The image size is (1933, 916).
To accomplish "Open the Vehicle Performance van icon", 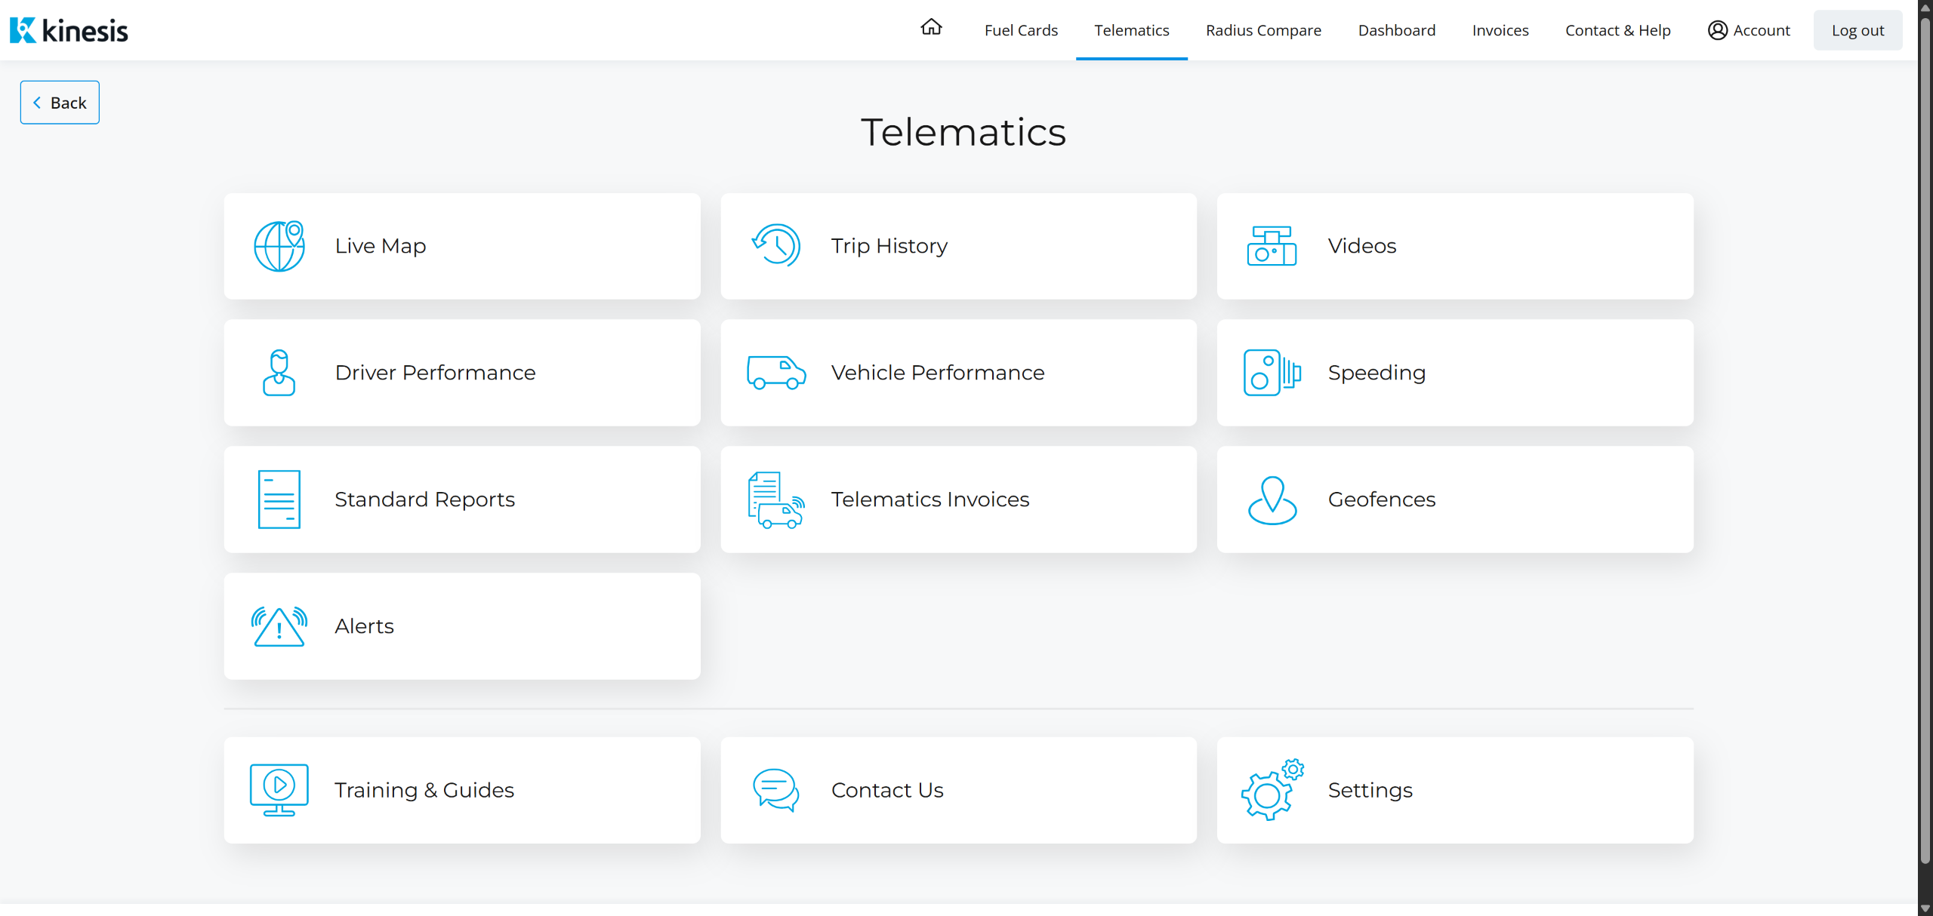I will tap(775, 373).
